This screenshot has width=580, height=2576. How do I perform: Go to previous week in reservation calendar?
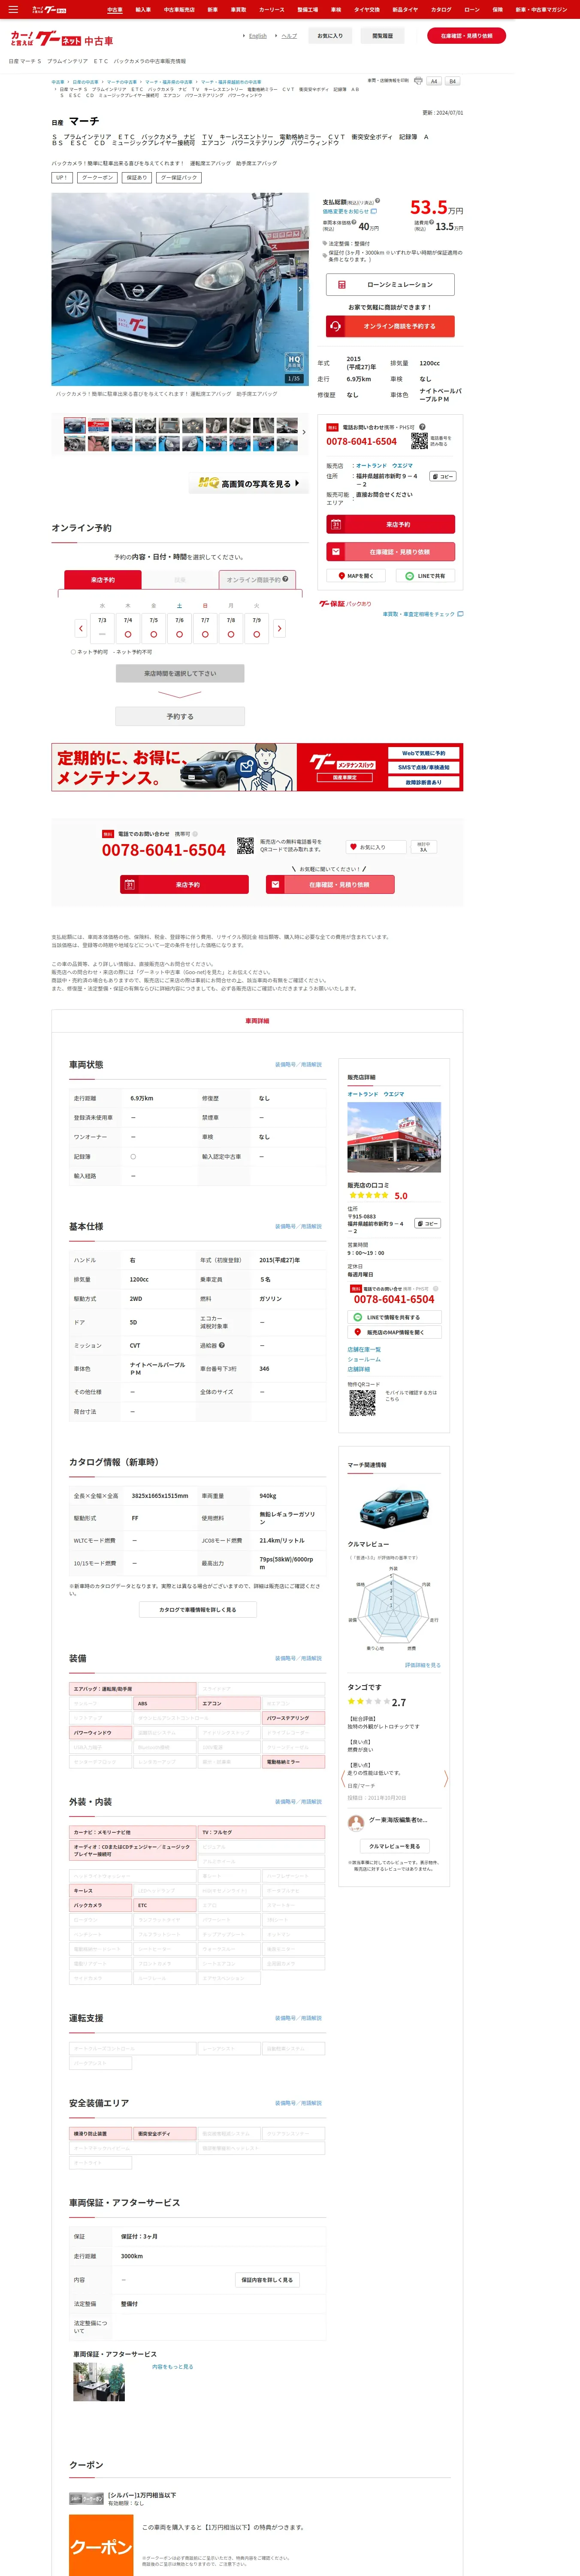[x=81, y=628]
